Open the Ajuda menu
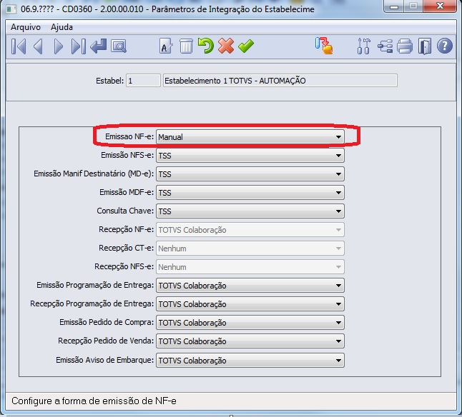 62,27
